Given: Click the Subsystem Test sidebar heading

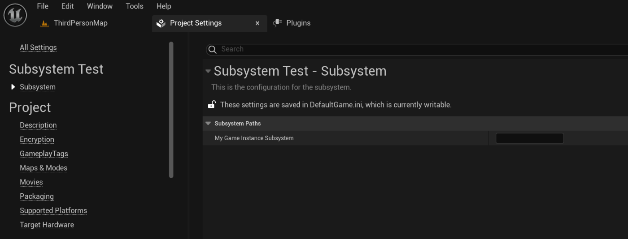Looking at the screenshot, I should click(x=56, y=69).
